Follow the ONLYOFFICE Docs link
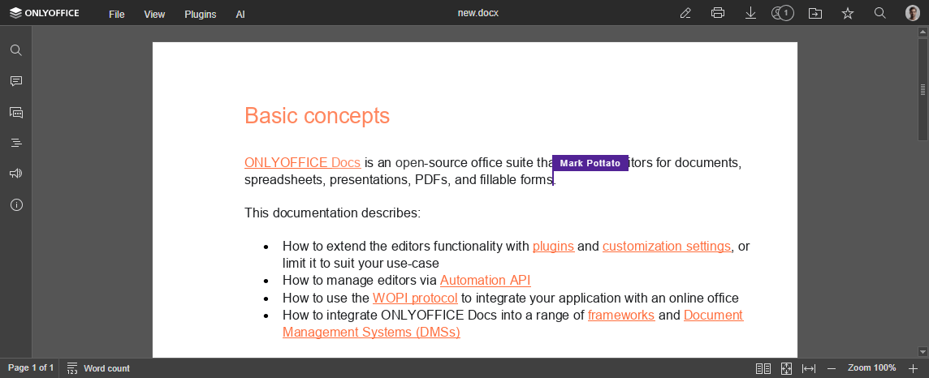 coord(302,163)
